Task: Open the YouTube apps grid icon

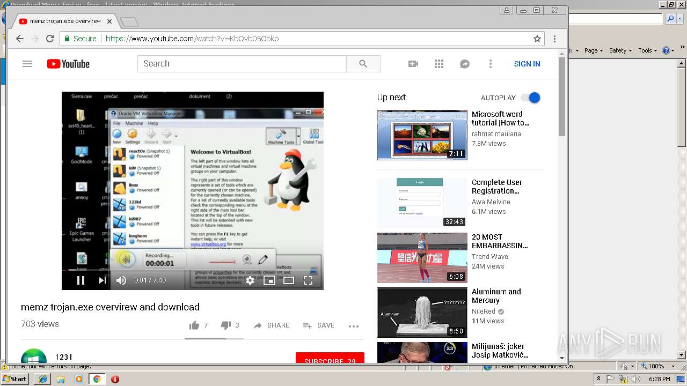Action: point(439,64)
